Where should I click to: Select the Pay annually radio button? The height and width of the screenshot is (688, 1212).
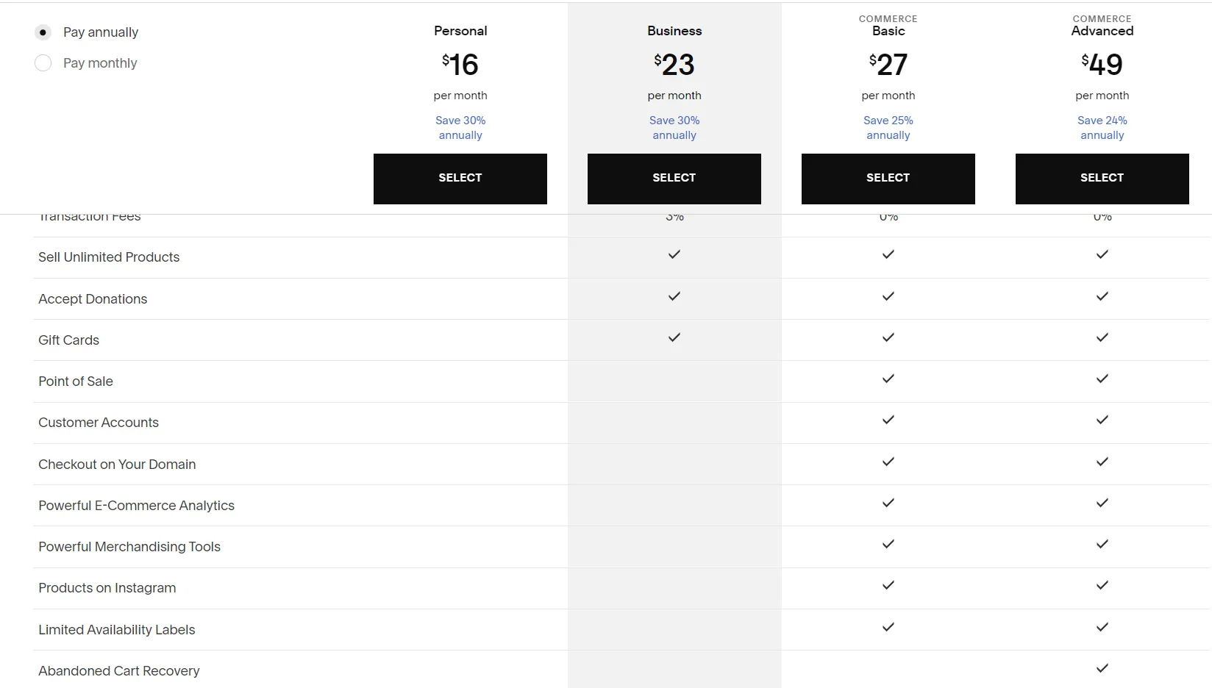point(43,32)
